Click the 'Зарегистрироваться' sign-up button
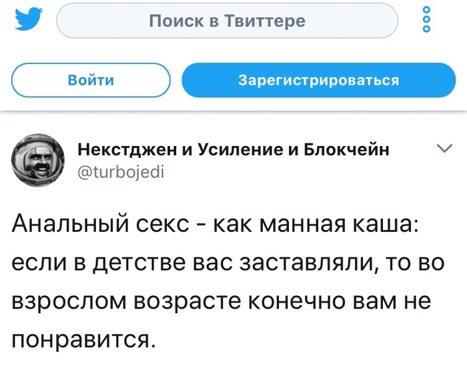The image size is (467, 376). coord(319,81)
